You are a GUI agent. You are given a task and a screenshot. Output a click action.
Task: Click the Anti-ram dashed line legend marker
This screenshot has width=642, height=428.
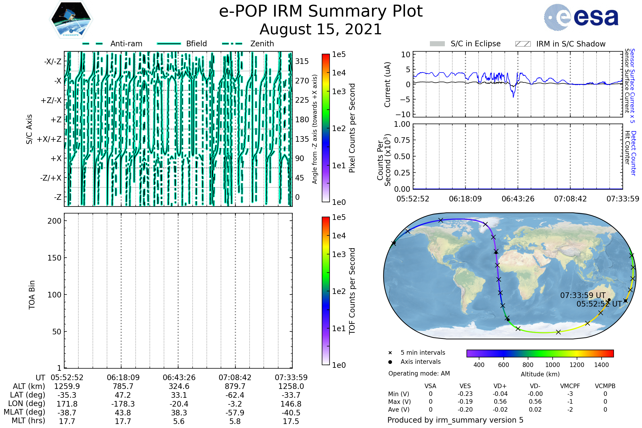92,44
